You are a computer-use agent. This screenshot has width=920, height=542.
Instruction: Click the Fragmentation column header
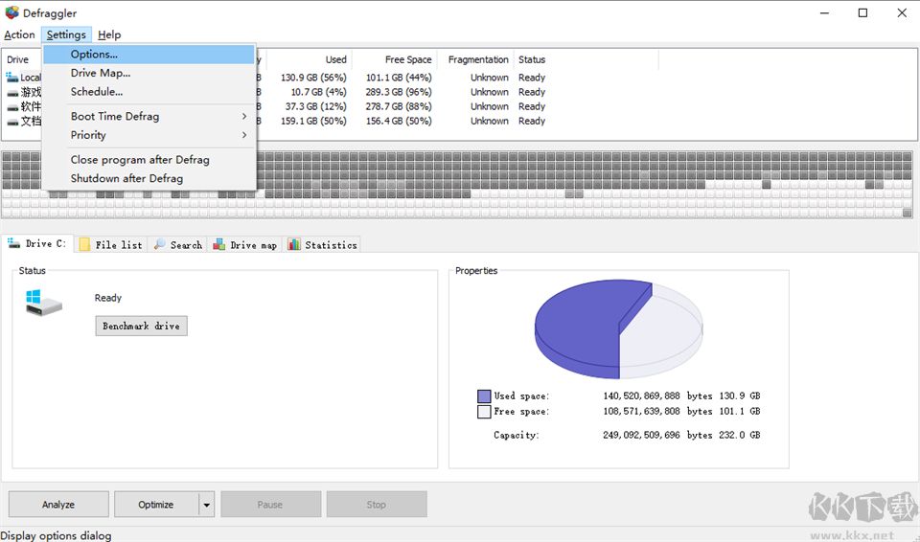point(478,59)
